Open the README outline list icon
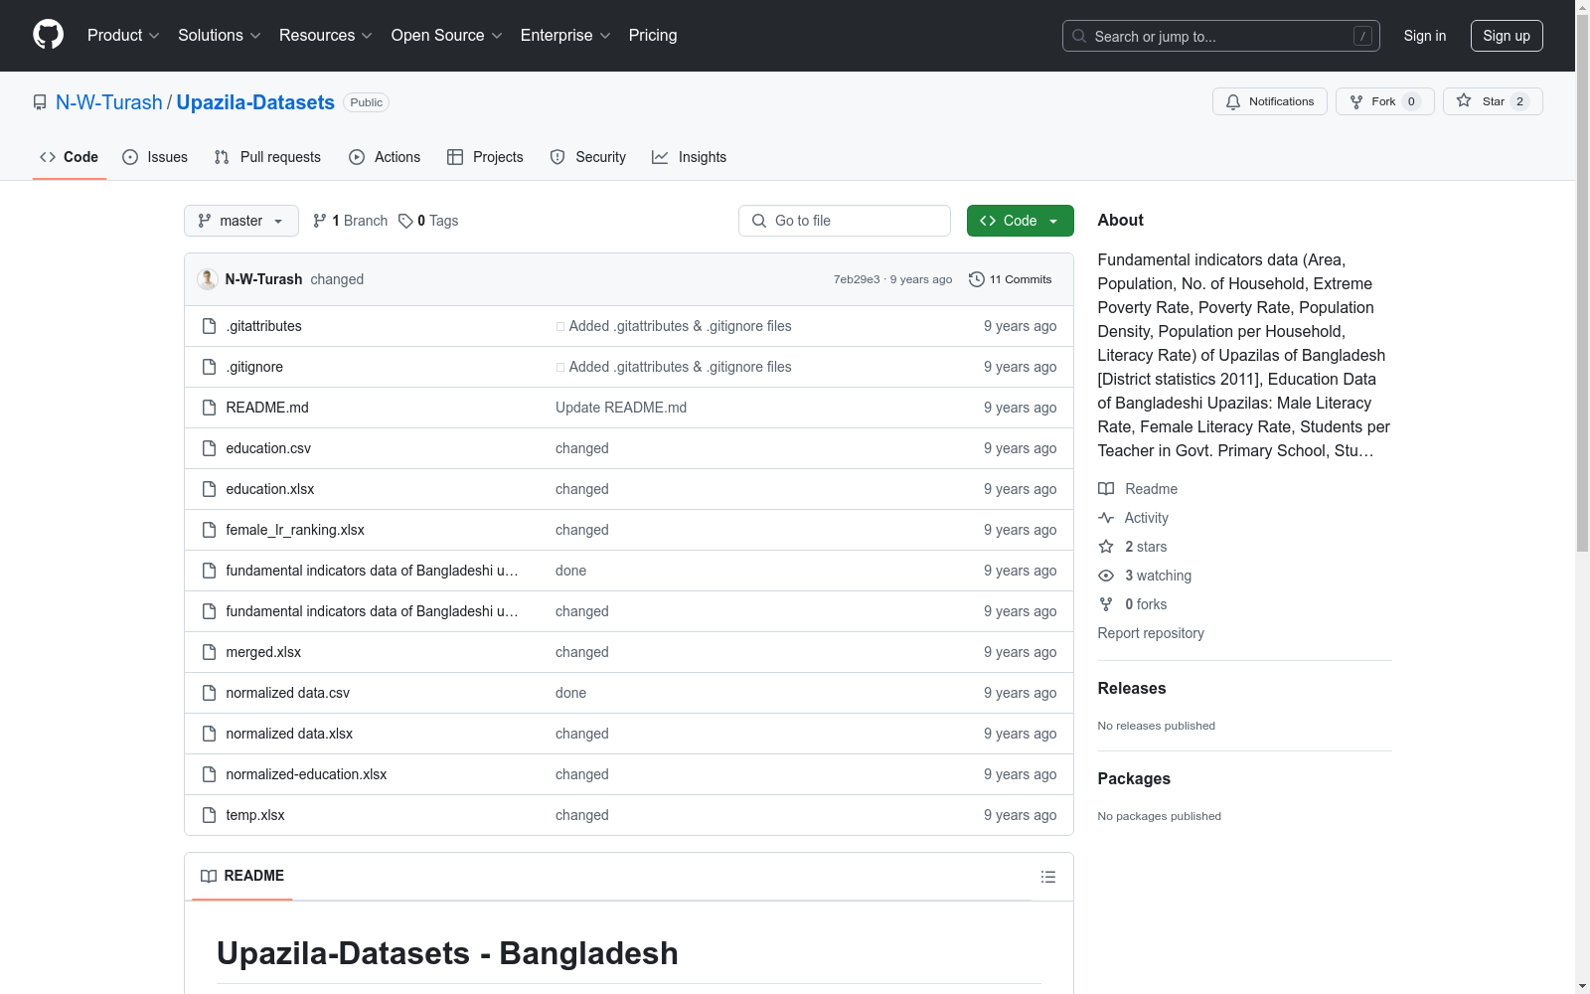 pos(1047,877)
